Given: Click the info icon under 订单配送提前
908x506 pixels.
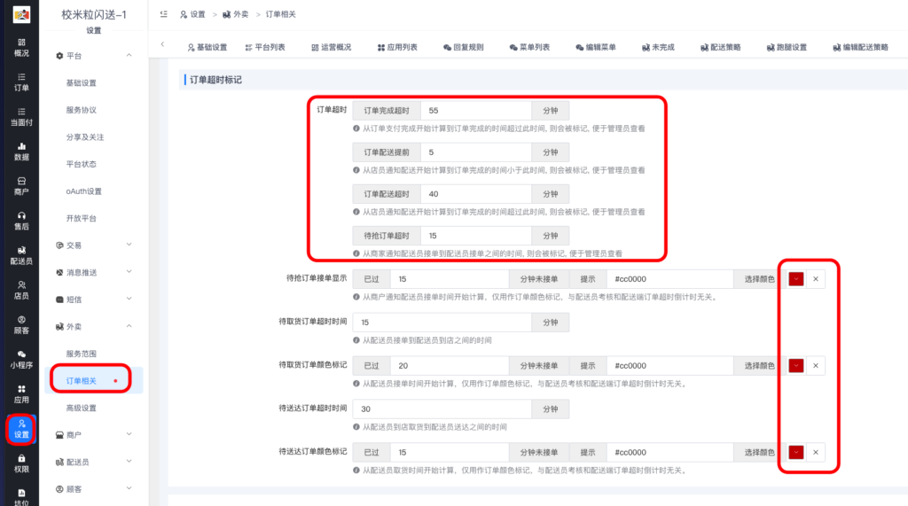Looking at the screenshot, I should (356, 170).
